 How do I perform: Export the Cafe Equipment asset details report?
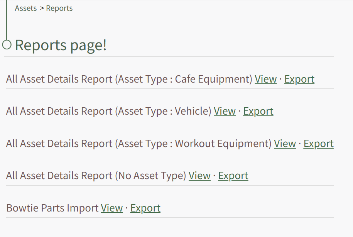pyautogui.click(x=299, y=79)
